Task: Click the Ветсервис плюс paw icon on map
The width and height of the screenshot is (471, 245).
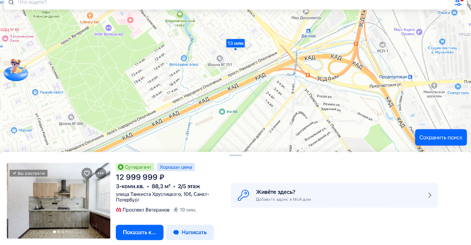Action: tap(183, 58)
